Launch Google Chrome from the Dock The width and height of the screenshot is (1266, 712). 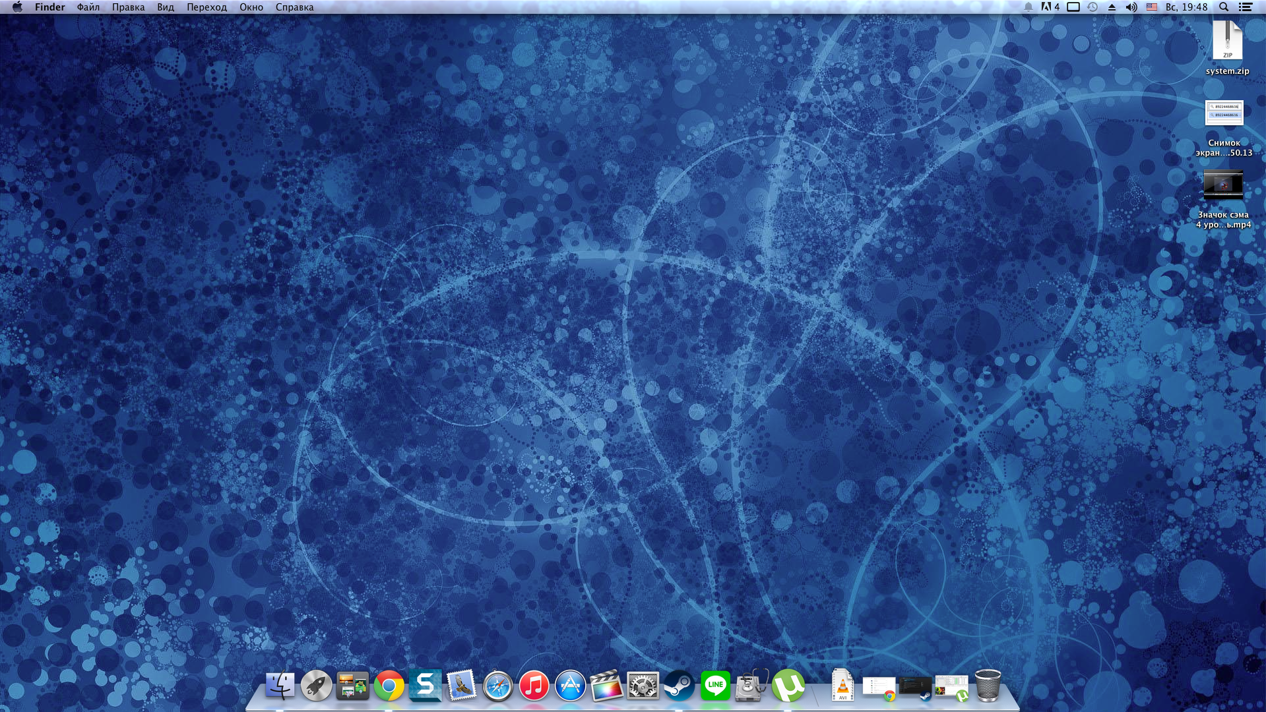389,686
